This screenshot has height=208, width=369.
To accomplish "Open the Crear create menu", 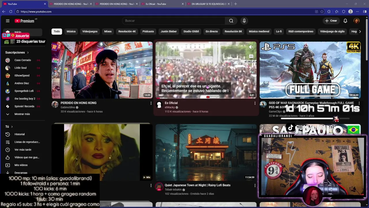I will 331,21.
